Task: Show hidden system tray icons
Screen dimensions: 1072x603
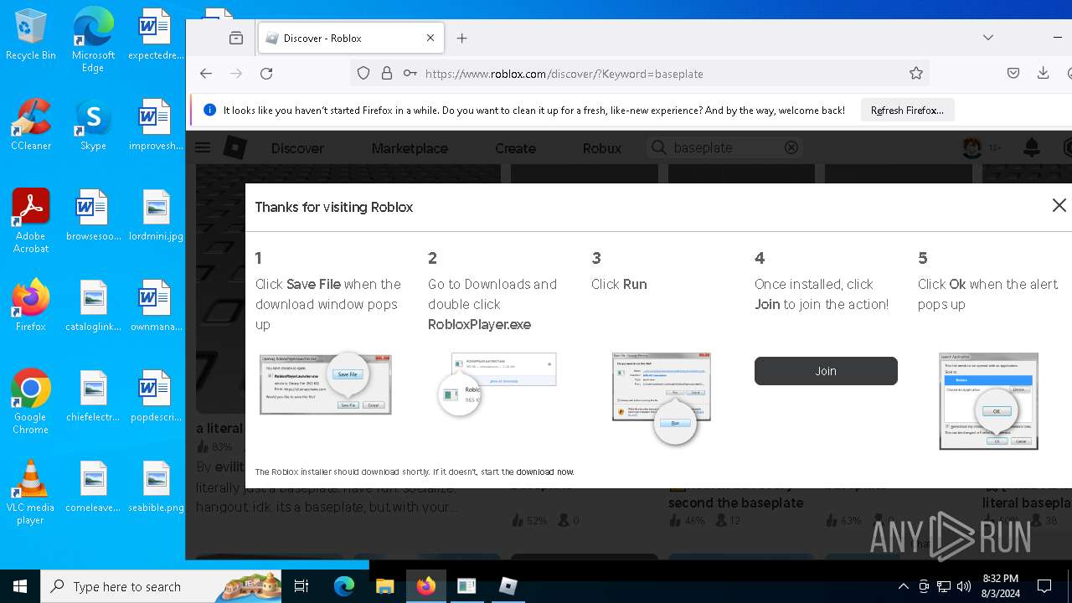Action: (x=903, y=586)
